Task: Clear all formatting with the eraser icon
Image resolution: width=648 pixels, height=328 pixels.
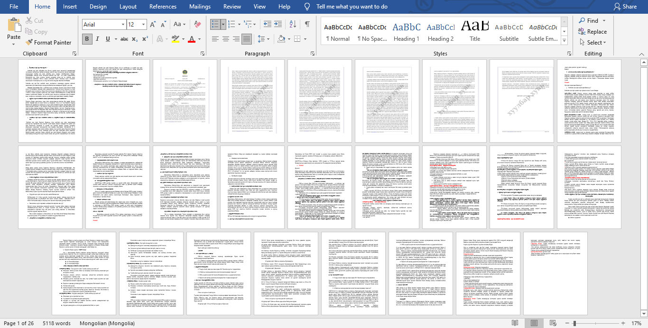Action: [x=198, y=25]
